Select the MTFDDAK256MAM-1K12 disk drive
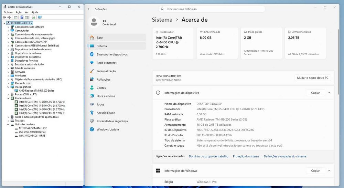 33,128
